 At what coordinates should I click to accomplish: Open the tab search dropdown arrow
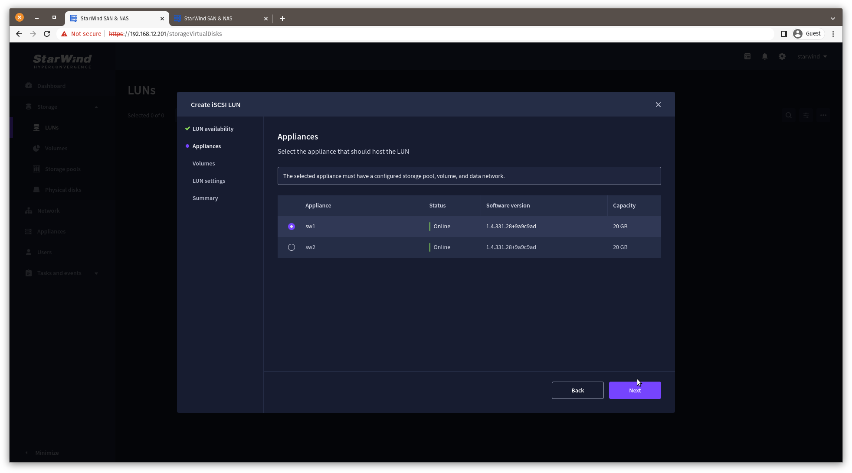pyautogui.click(x=832, y=19)
